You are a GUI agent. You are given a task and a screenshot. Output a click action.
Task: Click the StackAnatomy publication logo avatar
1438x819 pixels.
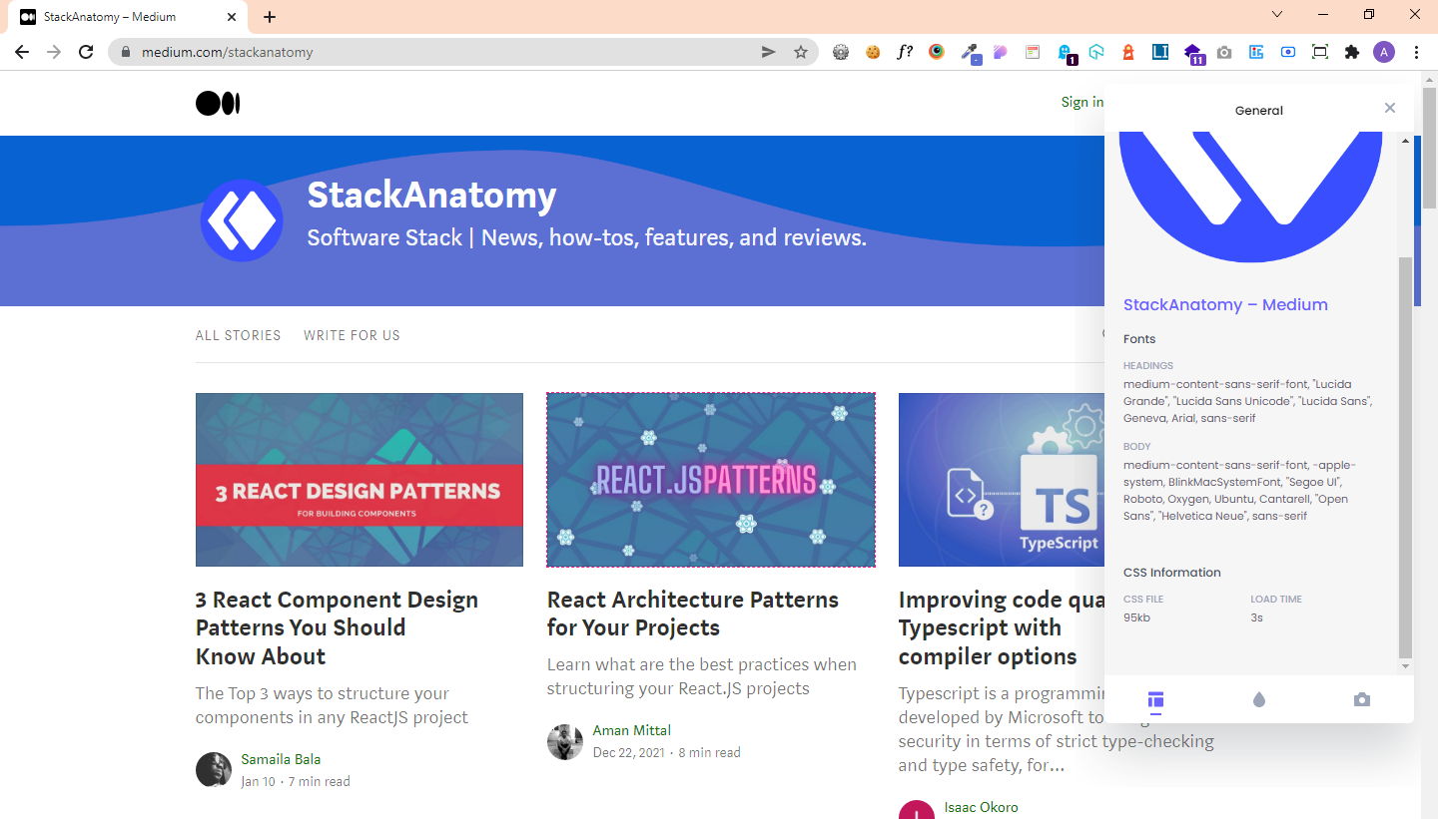pos(242,220)
